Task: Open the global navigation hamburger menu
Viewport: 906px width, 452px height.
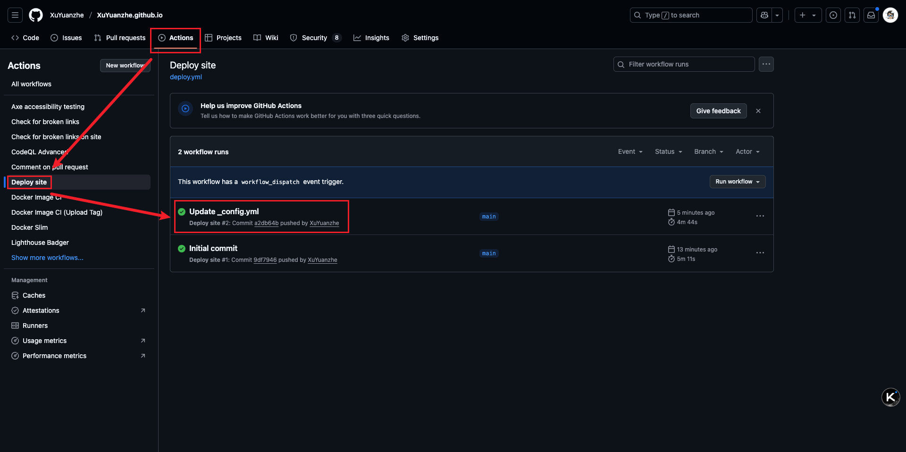Action: point(15,15)
